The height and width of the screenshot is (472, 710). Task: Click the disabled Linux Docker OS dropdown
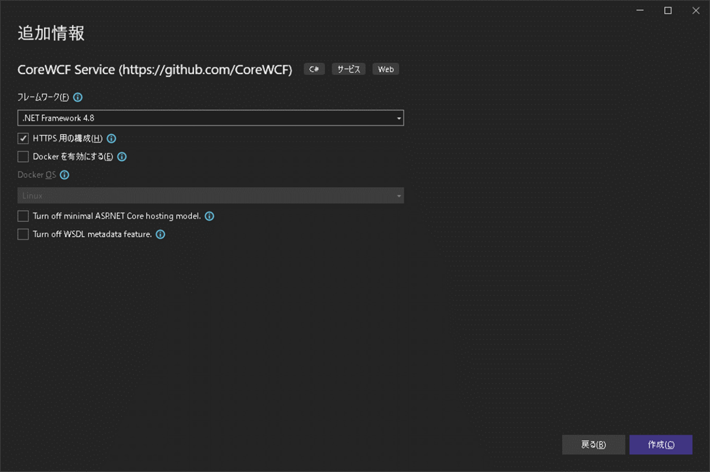tap(210, 195)
